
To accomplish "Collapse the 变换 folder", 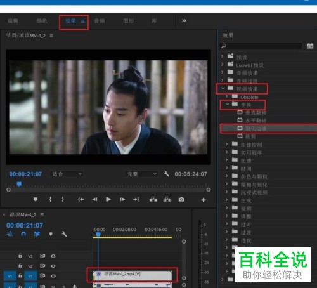I will [x=228, y=104].
